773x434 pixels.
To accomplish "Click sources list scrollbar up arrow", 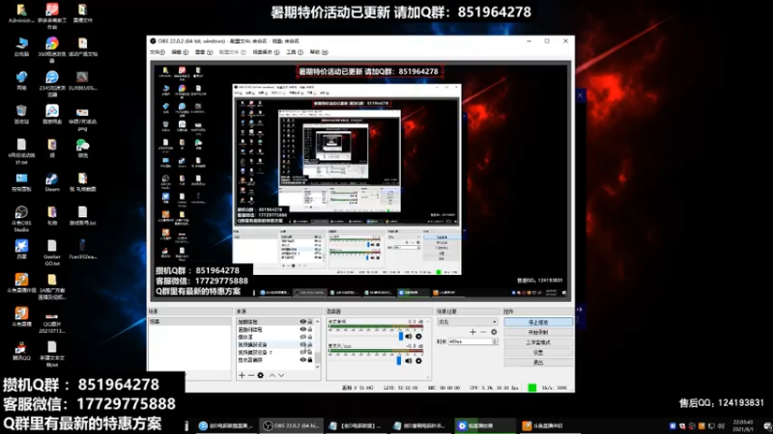I will pos(317,321).
